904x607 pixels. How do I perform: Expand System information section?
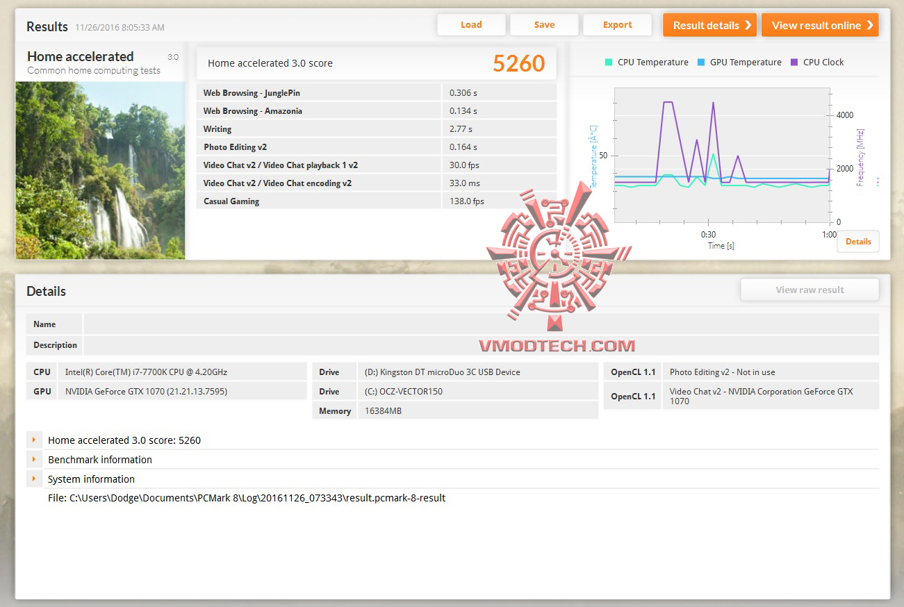(x=33, y=479)
